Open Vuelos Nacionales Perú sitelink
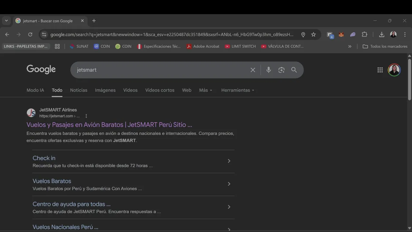 (x=65, y=227)
